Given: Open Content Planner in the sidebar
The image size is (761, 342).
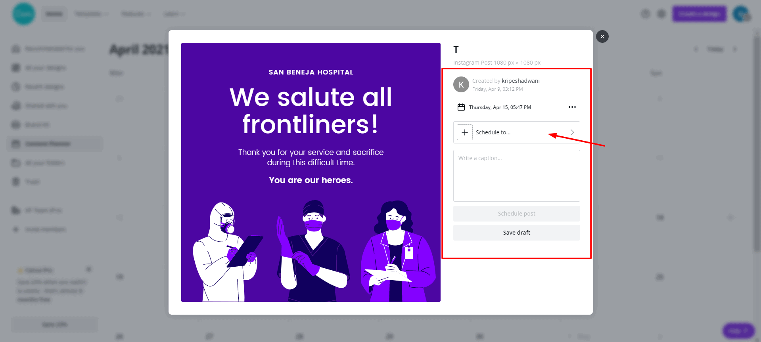Looking at the screenshot, I should [48, 143].
